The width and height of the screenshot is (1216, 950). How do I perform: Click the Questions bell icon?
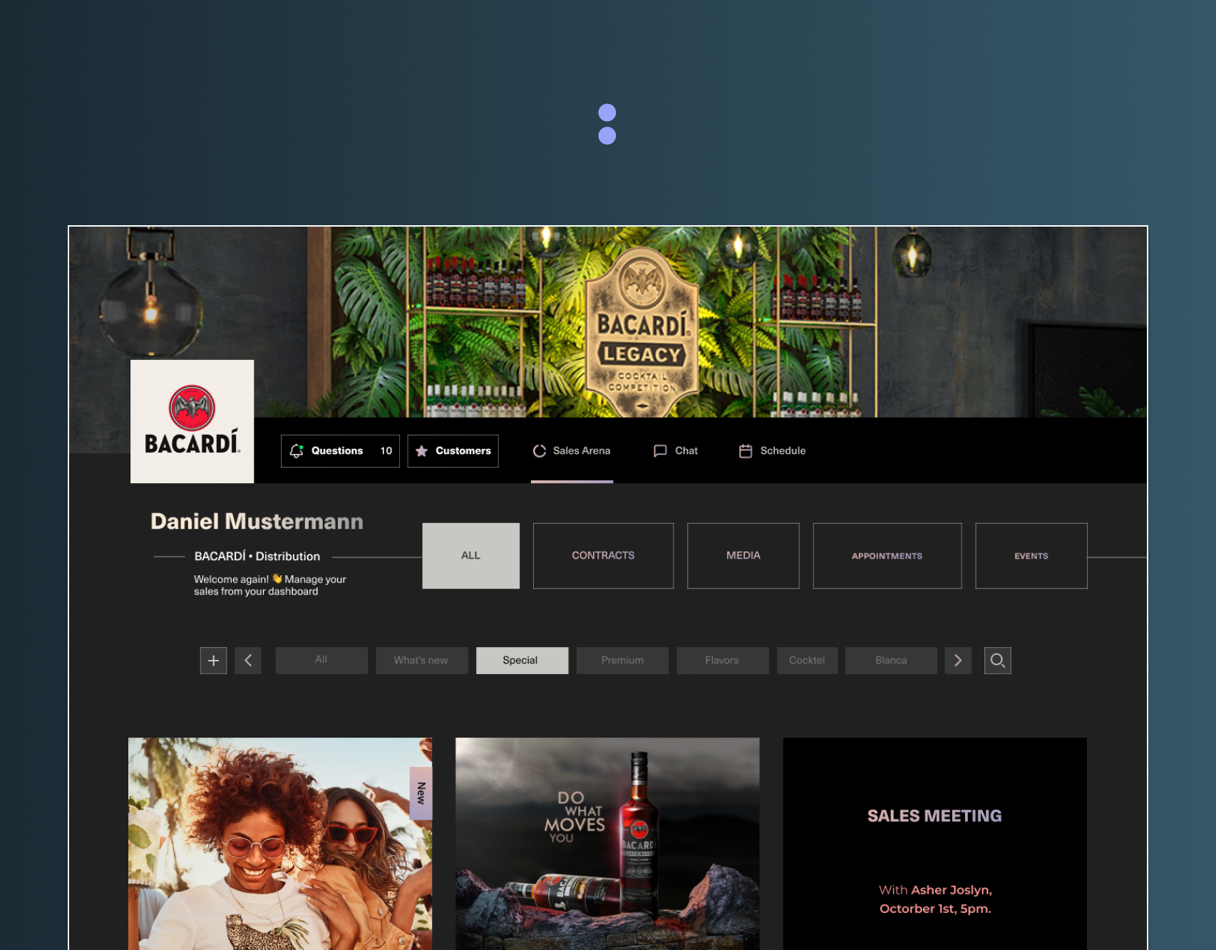[x=297, y=451]
